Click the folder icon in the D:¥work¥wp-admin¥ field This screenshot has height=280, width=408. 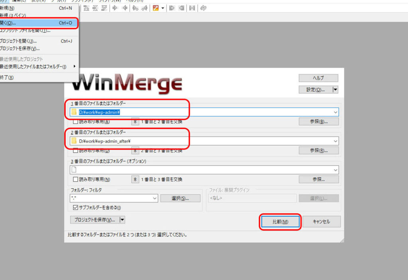(74, 112)
